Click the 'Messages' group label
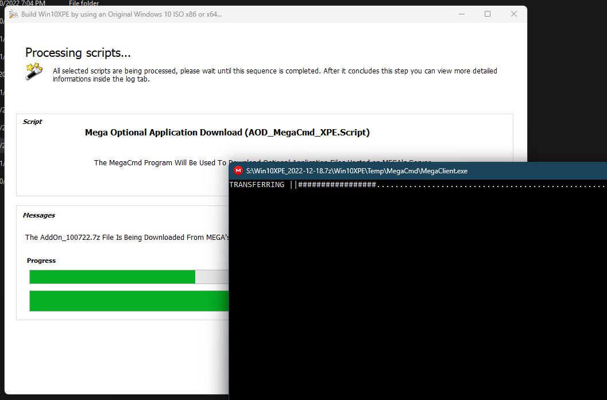Viewport: 607px width, 400px height. tap(38, 215)
